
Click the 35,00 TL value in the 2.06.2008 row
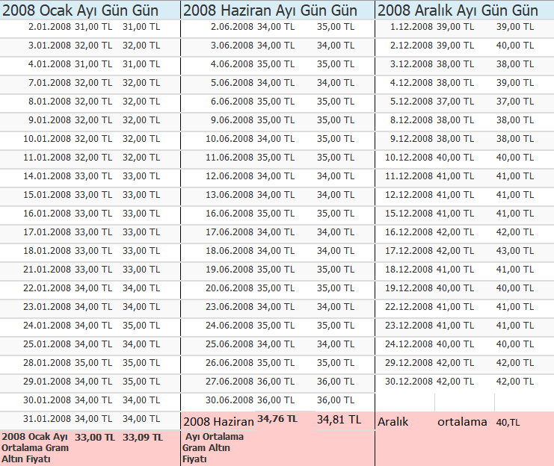[x=336, y=27]
